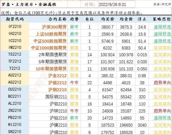Select contract name 中证500股指期货
Screen dimensions: 172x135
click(50, 41)
